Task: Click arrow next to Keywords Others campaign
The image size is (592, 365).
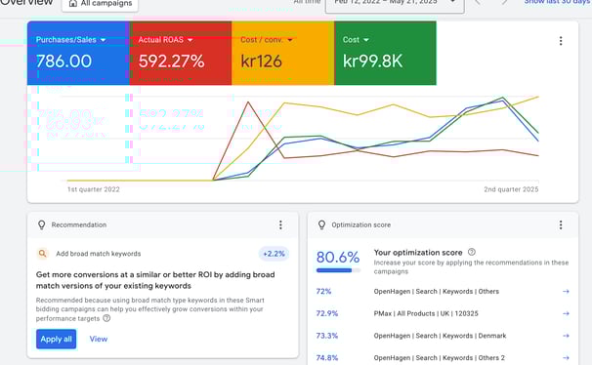Action: (x=566, y=291)
